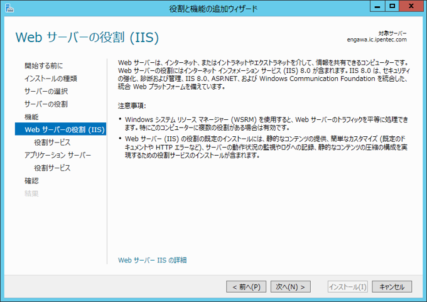The width and height of the screenshot is (427, 302).
Task: Click the 注意事項: heading
Action: (132, 105)
